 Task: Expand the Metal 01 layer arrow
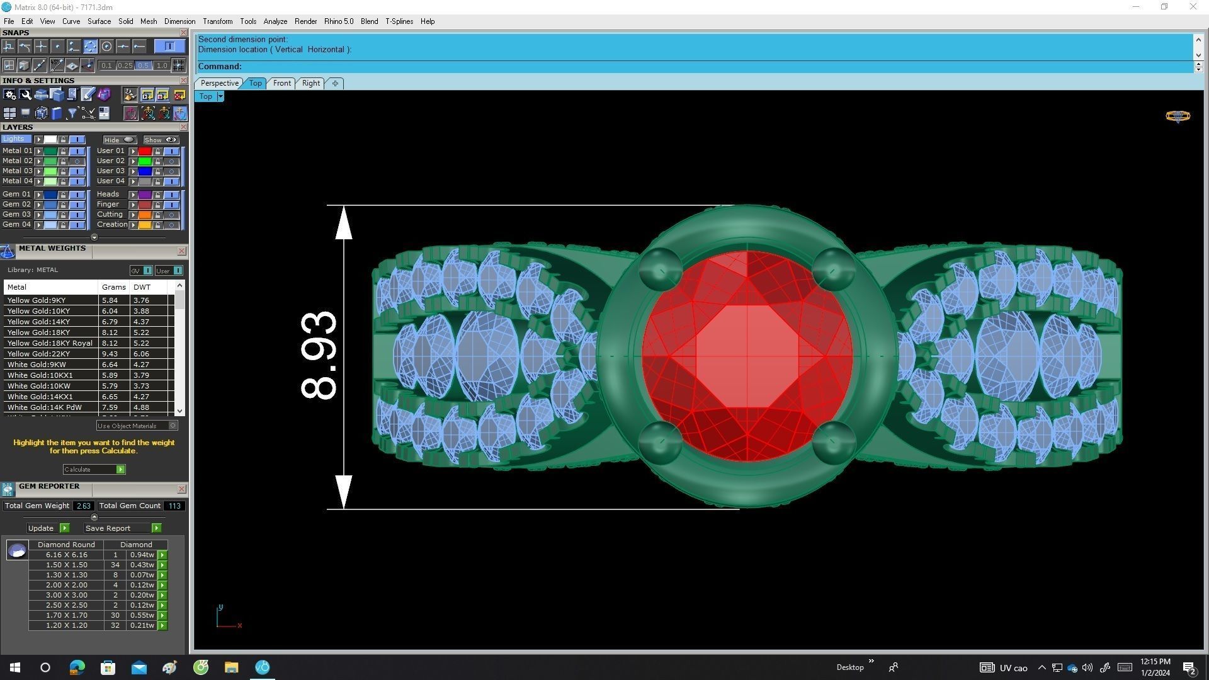38,151
